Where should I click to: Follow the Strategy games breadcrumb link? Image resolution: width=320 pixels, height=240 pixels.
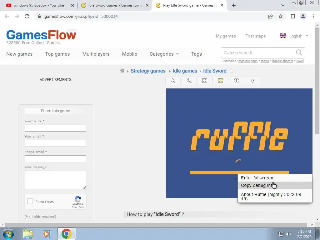148,71
